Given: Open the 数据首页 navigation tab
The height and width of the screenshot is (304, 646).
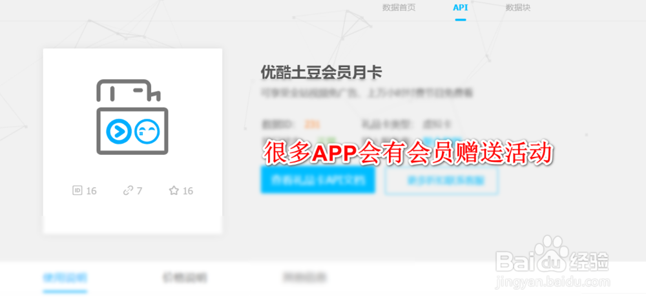Looking at the screenshot, I should point(399,7).
